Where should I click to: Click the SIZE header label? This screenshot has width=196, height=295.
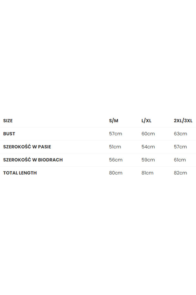click(8, 121)
